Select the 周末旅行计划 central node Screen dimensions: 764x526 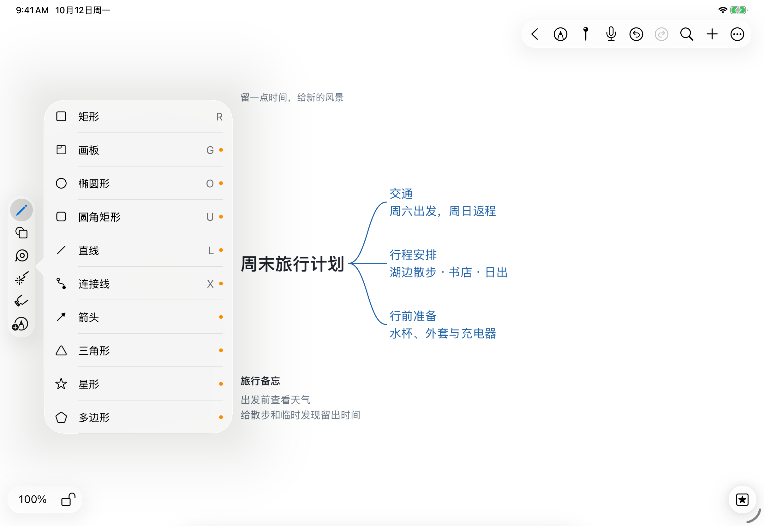[292, 264]
